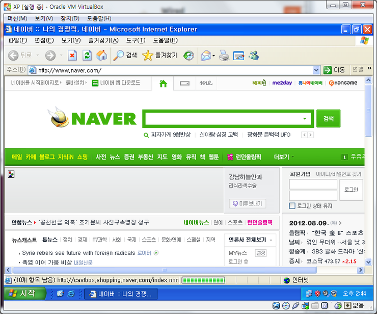377x314 pixels.
Task: Open the Mail button dropdown arrow
Action: coord(213,56)
